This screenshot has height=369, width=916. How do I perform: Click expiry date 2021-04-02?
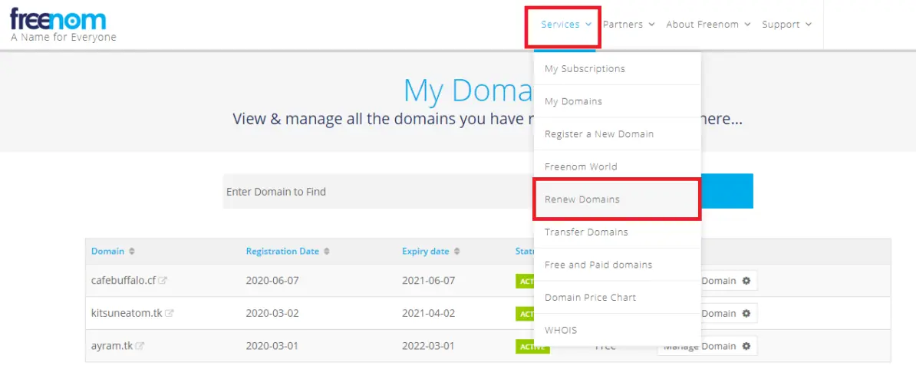pyautogui.click(x=428, y=313)
